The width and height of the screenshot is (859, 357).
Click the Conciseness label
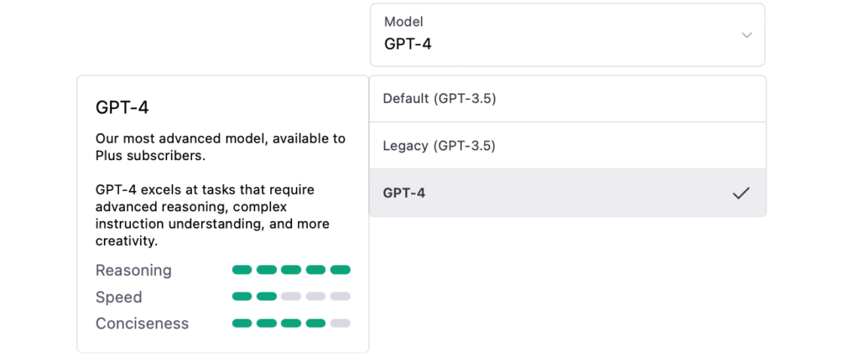click(143, 323)
